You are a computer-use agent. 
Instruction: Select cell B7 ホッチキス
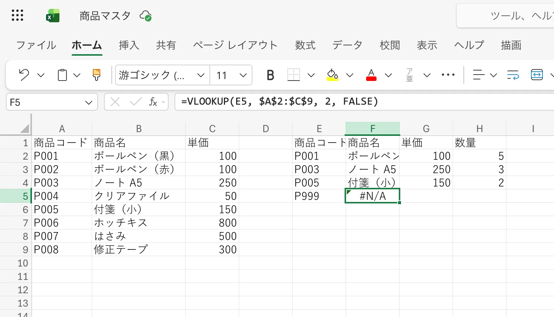[138, 223]
